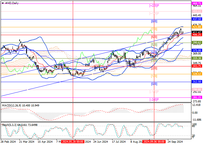Screen dimensions: 203x145
Task: Click the 390.62 green price label
Action: pyautogui.click(x=197, y=42)
